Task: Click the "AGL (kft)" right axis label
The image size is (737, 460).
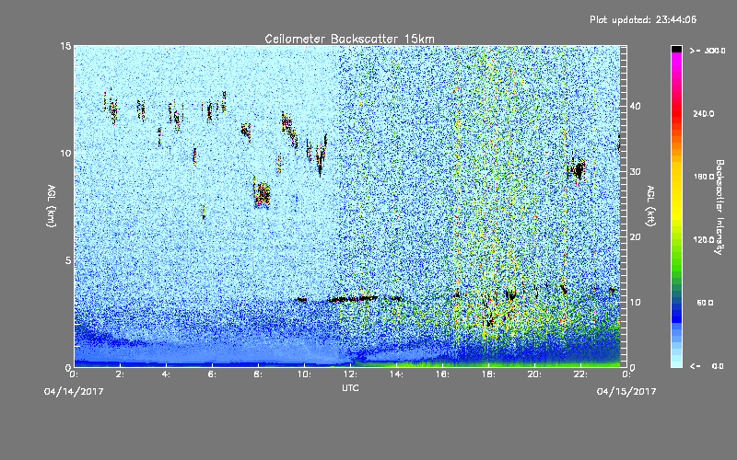Action: click(650, 206)
